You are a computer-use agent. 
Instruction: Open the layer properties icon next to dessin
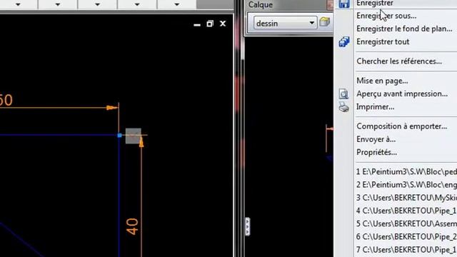point(324,22)
